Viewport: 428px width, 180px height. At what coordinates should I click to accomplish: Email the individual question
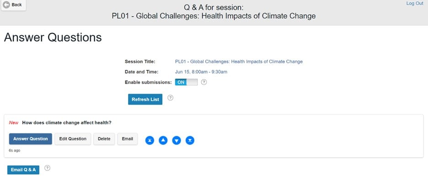[128, 139]
